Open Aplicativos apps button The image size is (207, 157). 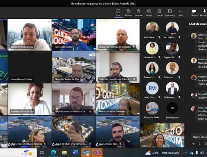click(170, 13)
